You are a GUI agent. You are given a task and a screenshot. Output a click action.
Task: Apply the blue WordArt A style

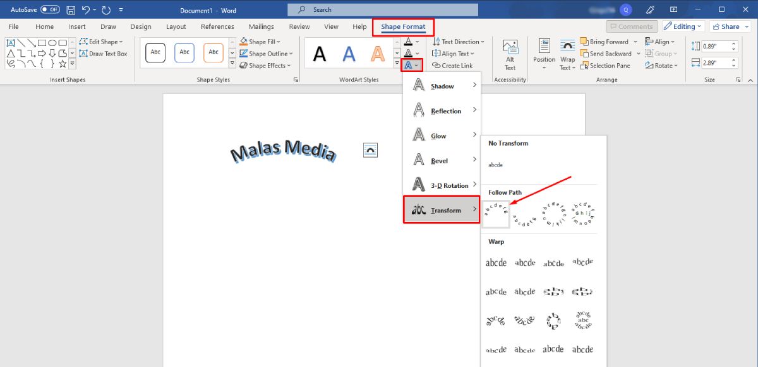[x=349, y=54]
